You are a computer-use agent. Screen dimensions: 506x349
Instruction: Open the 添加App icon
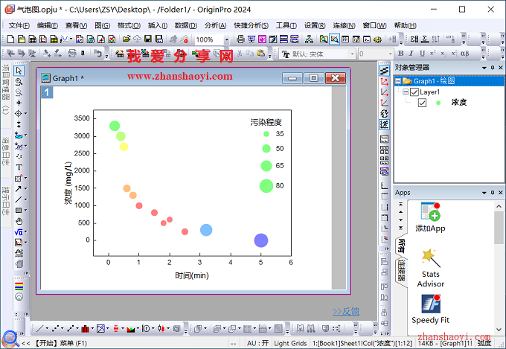(431, 217)
